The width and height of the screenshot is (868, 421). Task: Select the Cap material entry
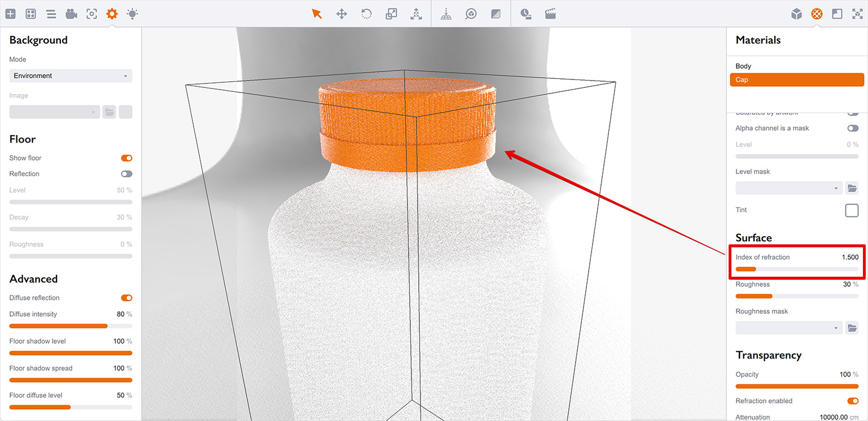[796, 80]
